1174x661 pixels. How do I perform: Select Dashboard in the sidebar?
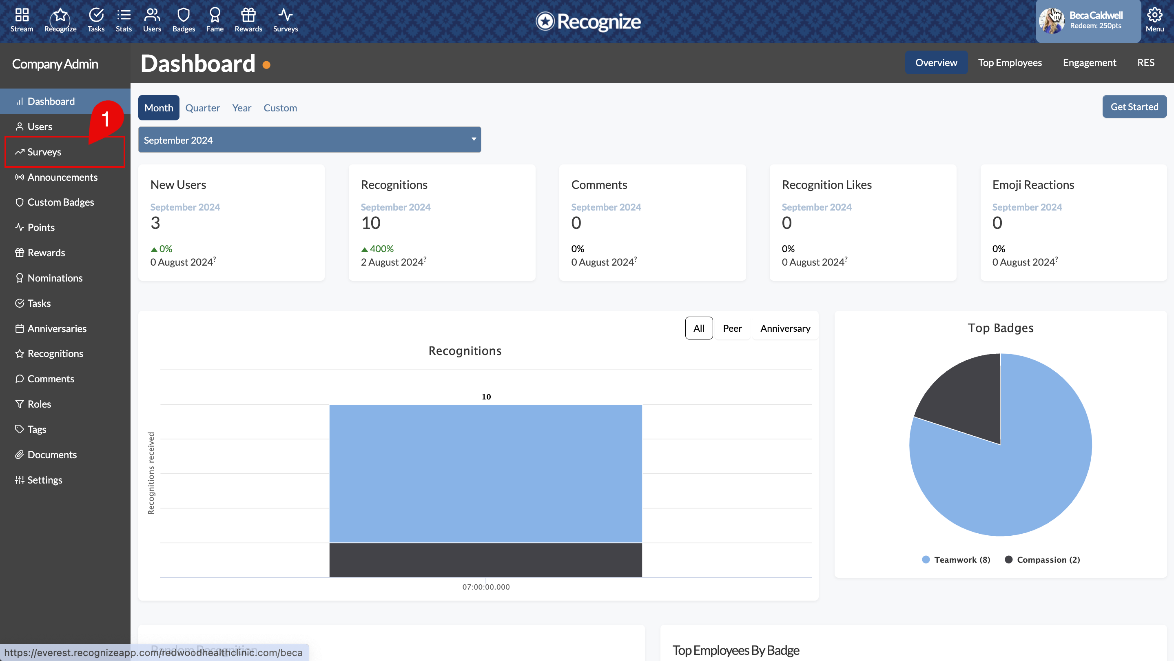click(x=65, y=101)
